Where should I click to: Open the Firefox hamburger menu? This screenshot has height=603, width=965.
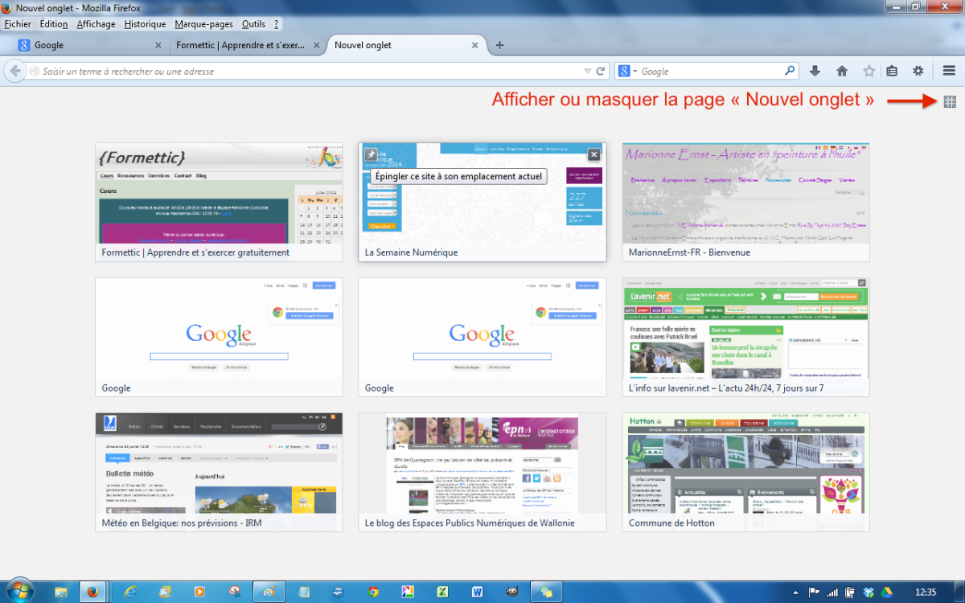949,71
